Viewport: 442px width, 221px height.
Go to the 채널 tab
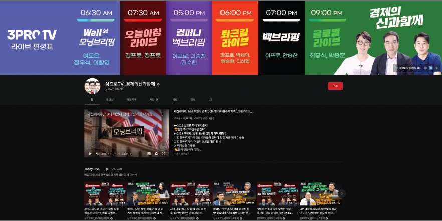tap(175, 100)
